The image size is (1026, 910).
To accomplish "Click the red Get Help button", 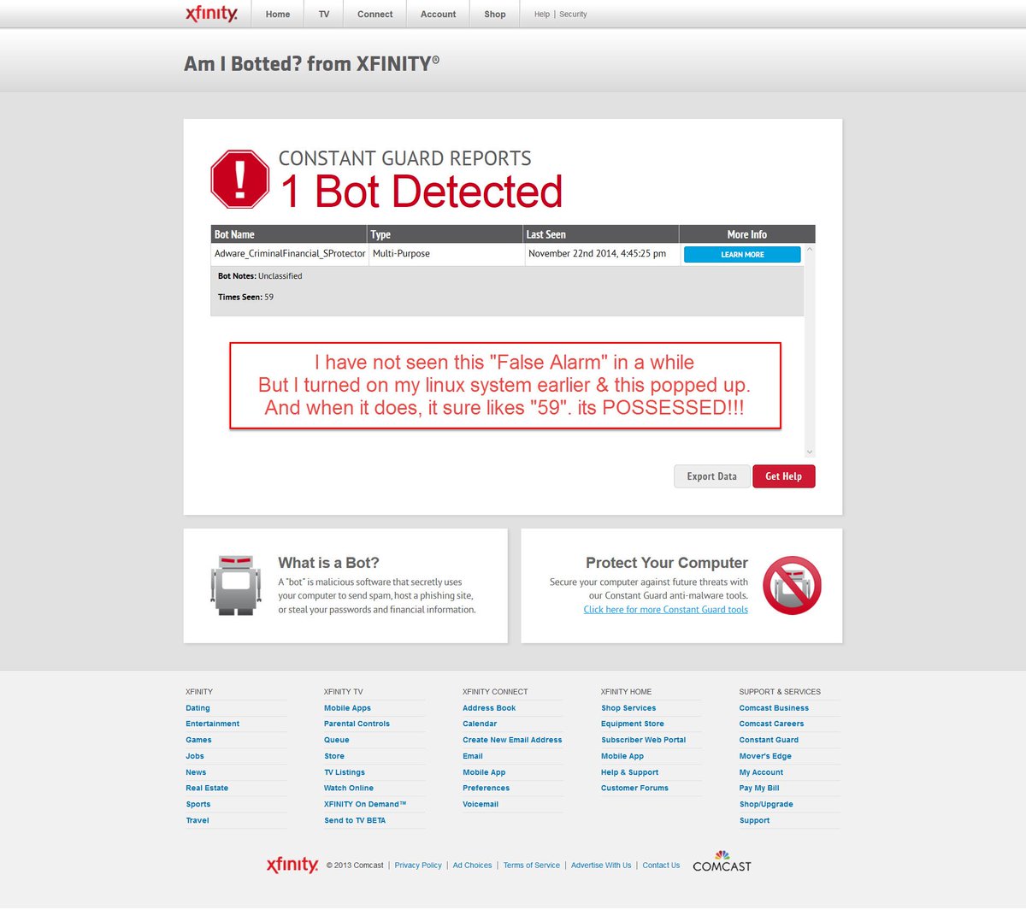I will click(784, 476).
